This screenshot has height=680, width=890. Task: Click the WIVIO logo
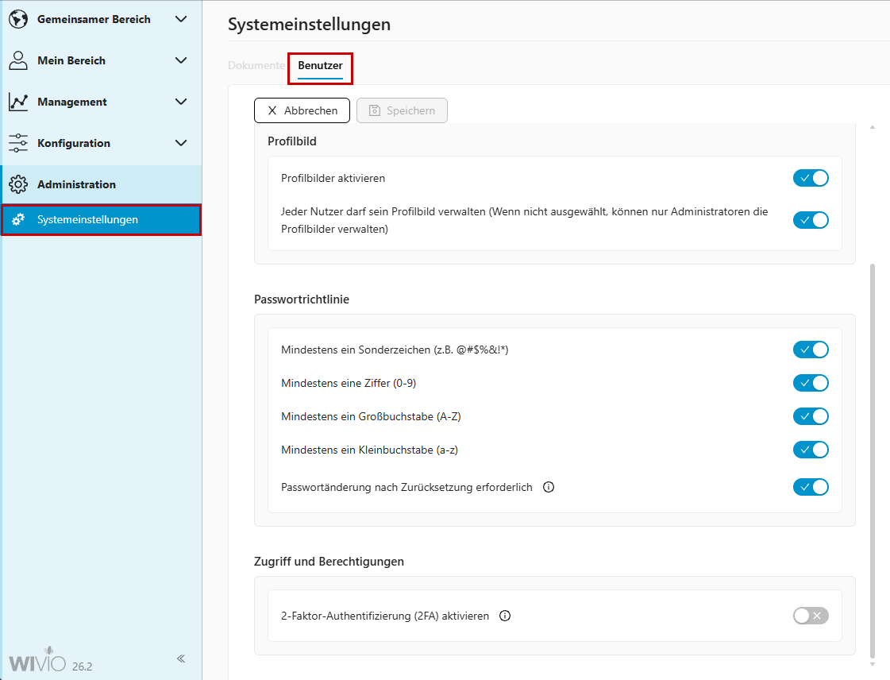[x=37, y=663]
